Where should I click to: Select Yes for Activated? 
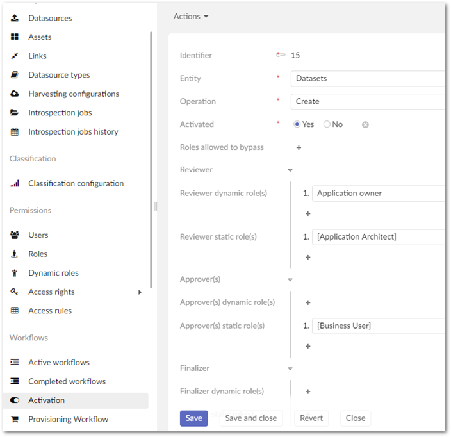(x=297, y=124)
